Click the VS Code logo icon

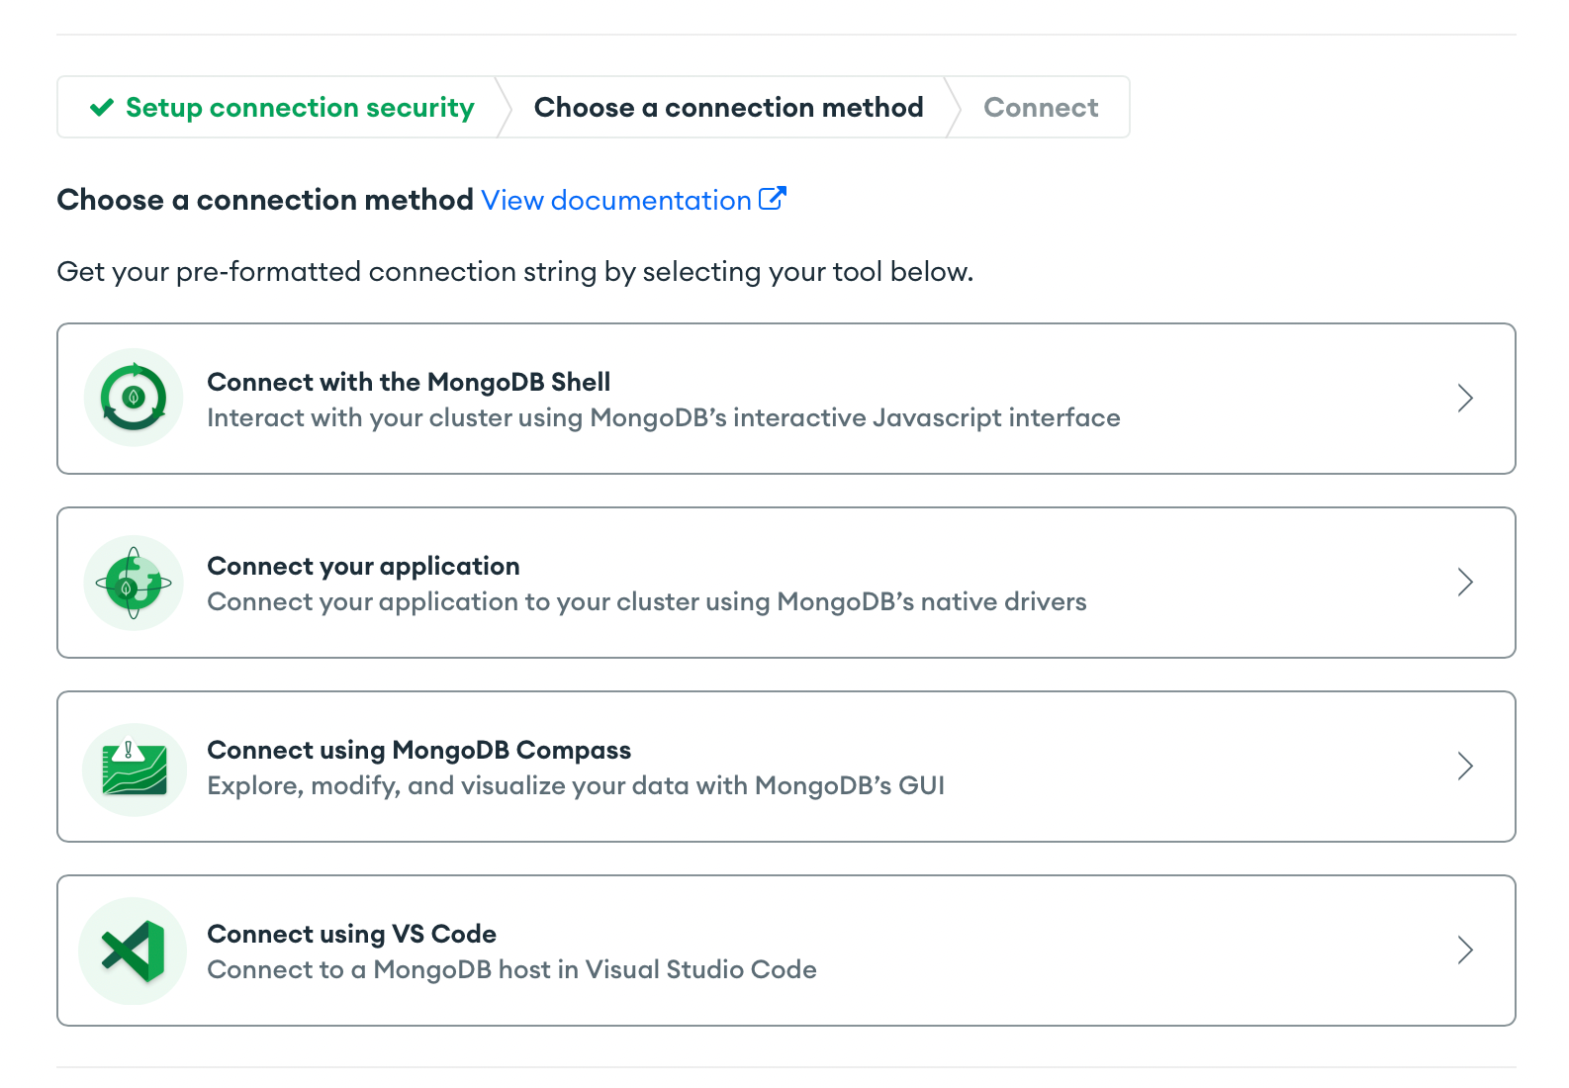(x=134, y=952)
